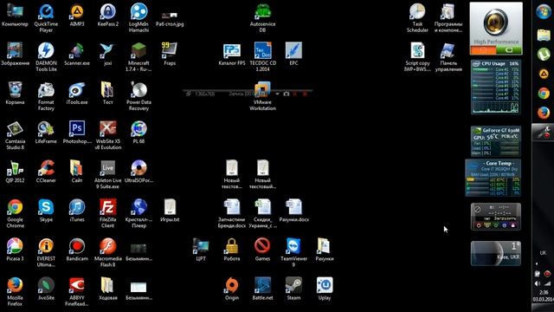This screenshot has width=554, height=312.
Task: Launch Format Factory
Action: pos(46,96)
